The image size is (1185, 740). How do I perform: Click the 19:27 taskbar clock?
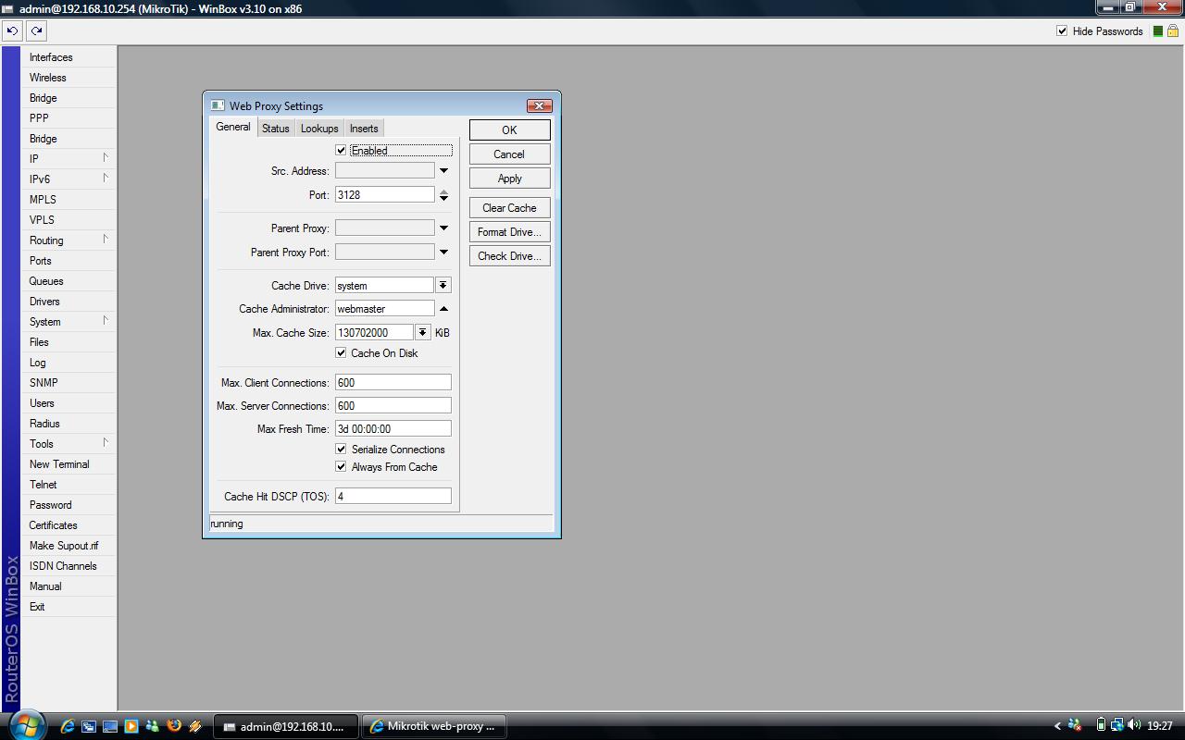[x=1160, y=726]
